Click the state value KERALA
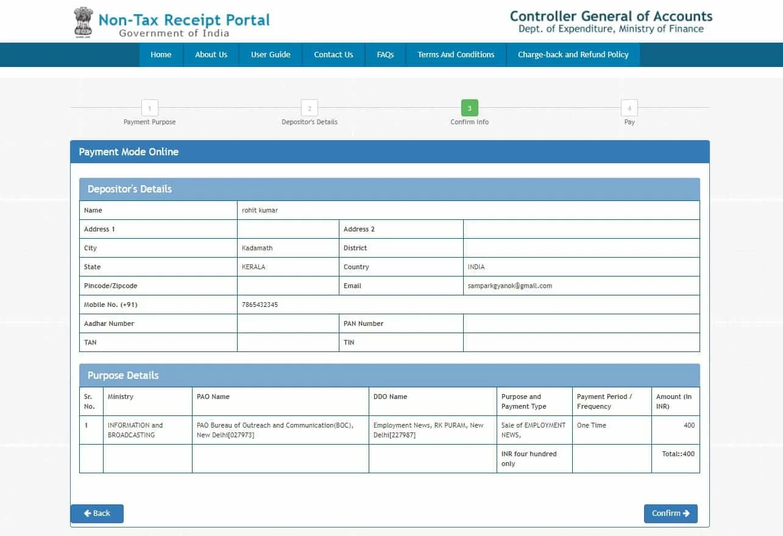Screen dimensions: 783x536 (253, 267)
